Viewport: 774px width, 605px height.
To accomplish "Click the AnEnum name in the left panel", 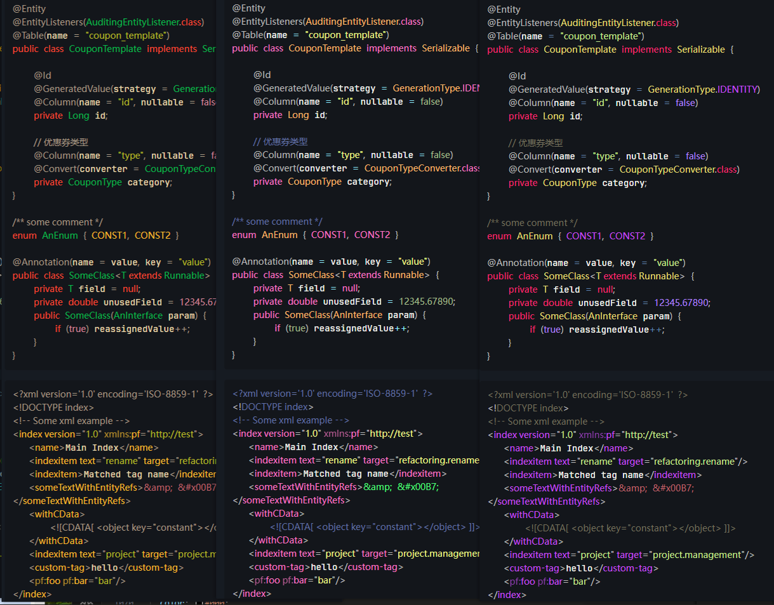I will tap(60, 236).
